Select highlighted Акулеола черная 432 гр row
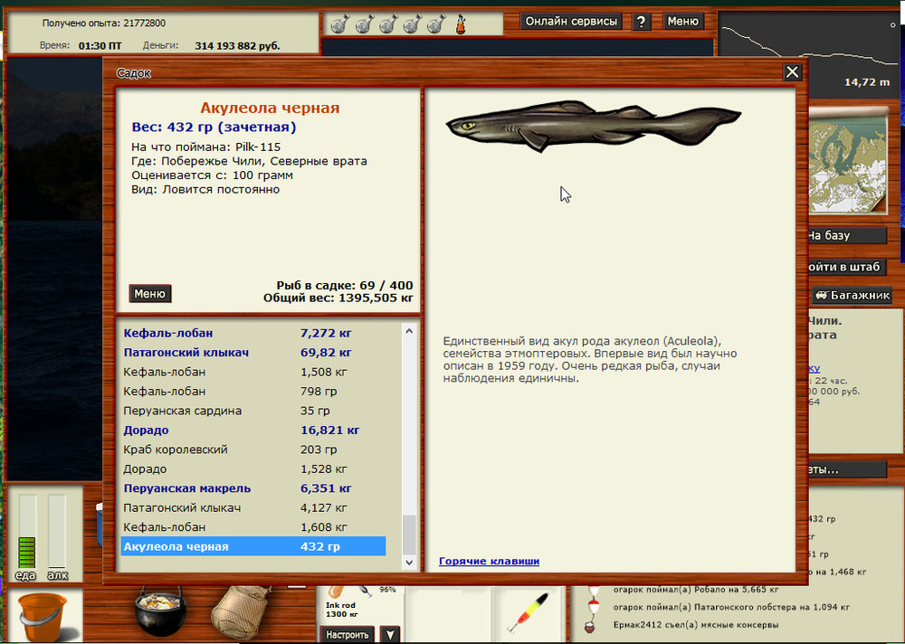The width and height of the screenshot is (905, 644). 252,546
